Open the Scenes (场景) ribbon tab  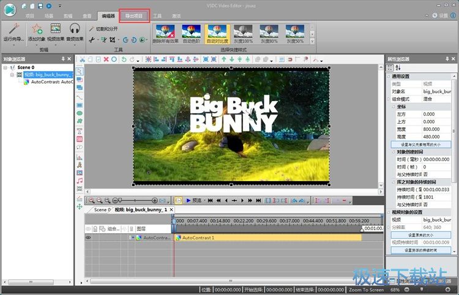point(48,16)
